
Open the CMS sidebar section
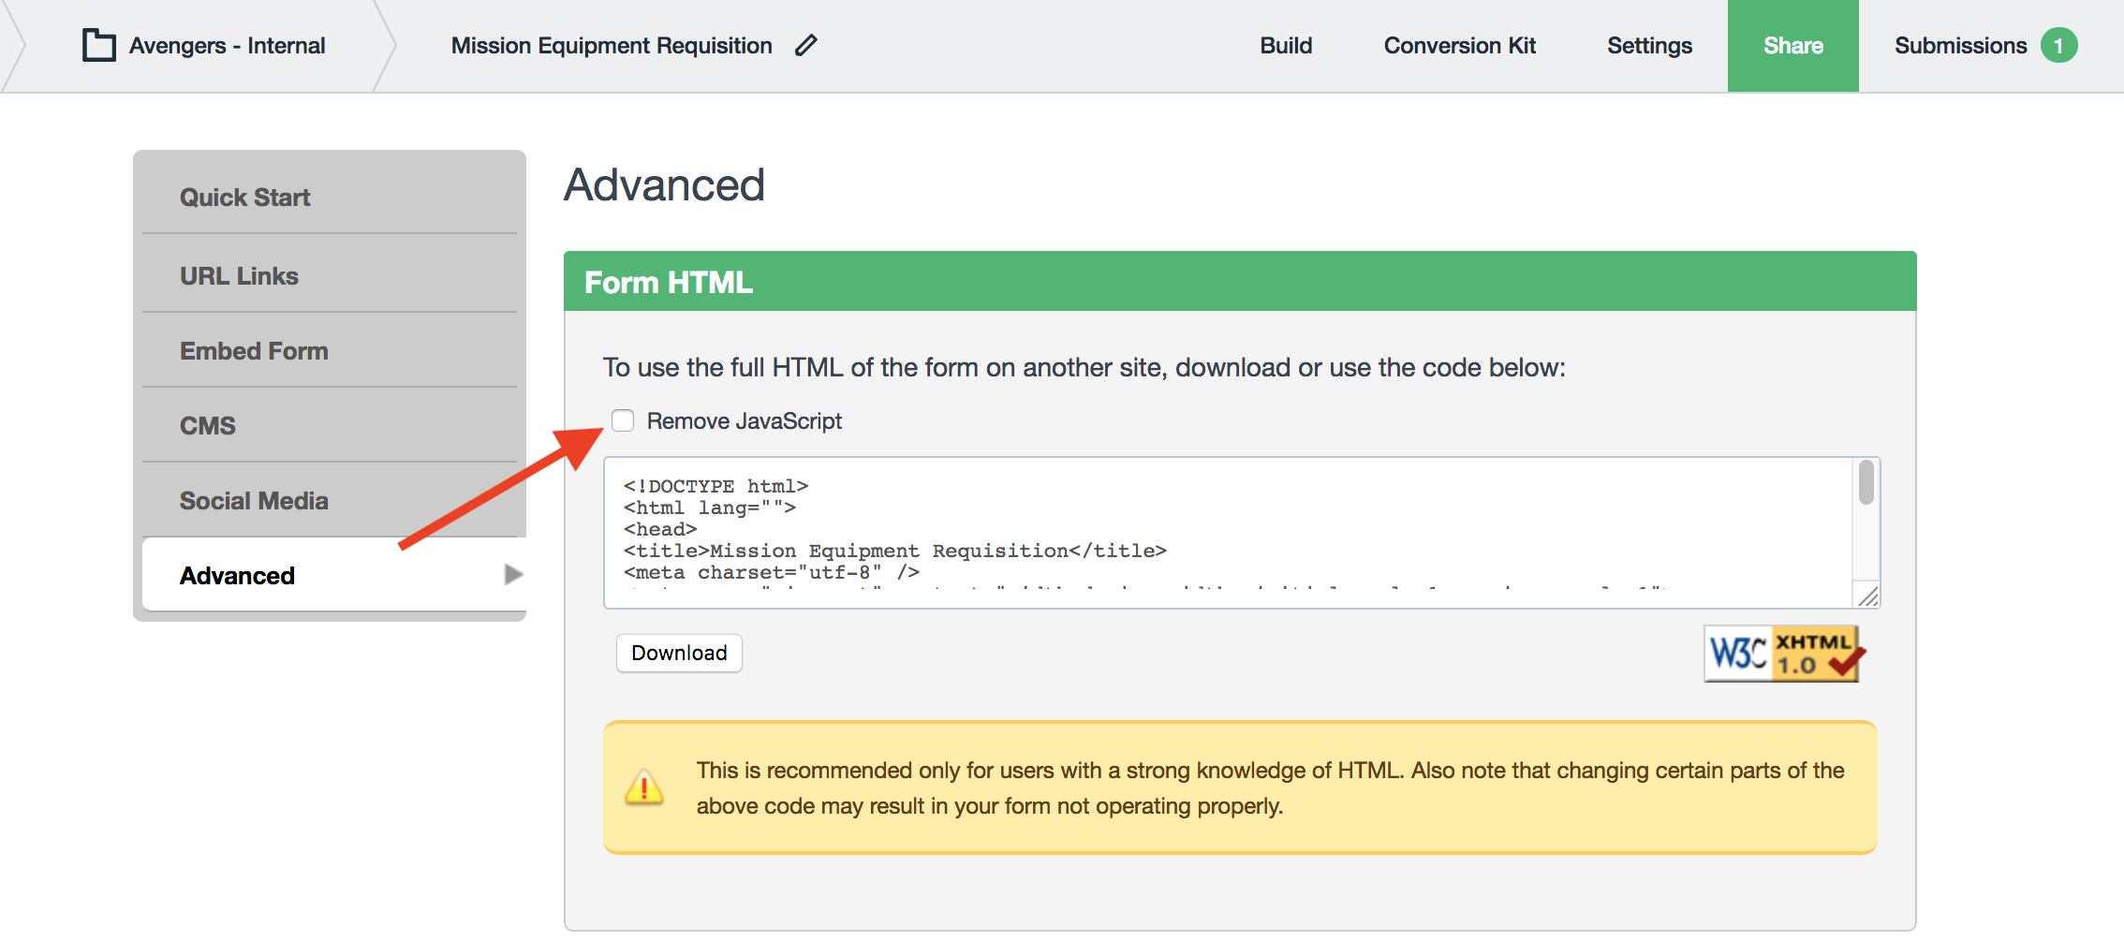[x=208, y=426]
